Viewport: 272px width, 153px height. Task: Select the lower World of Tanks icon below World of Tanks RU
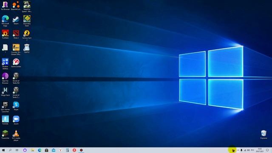point(16,93)
